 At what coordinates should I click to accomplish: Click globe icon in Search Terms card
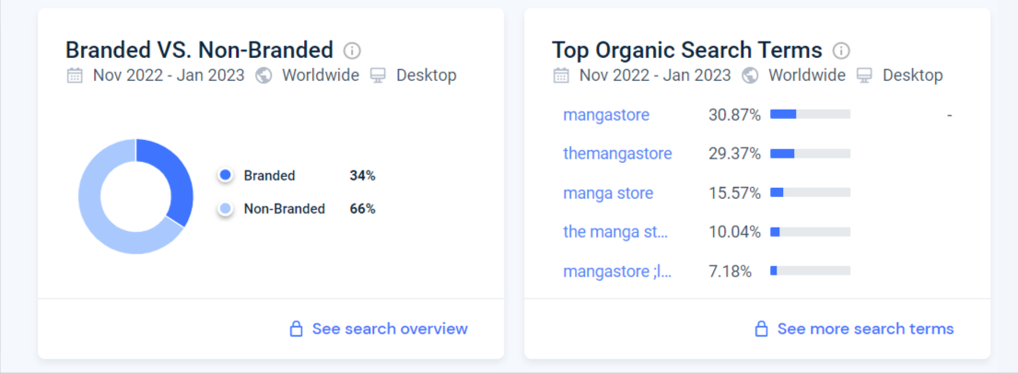click(751, 76)
